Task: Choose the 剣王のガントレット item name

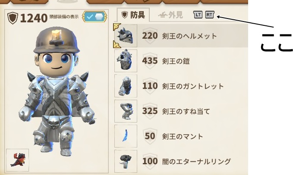Action: 193,86
